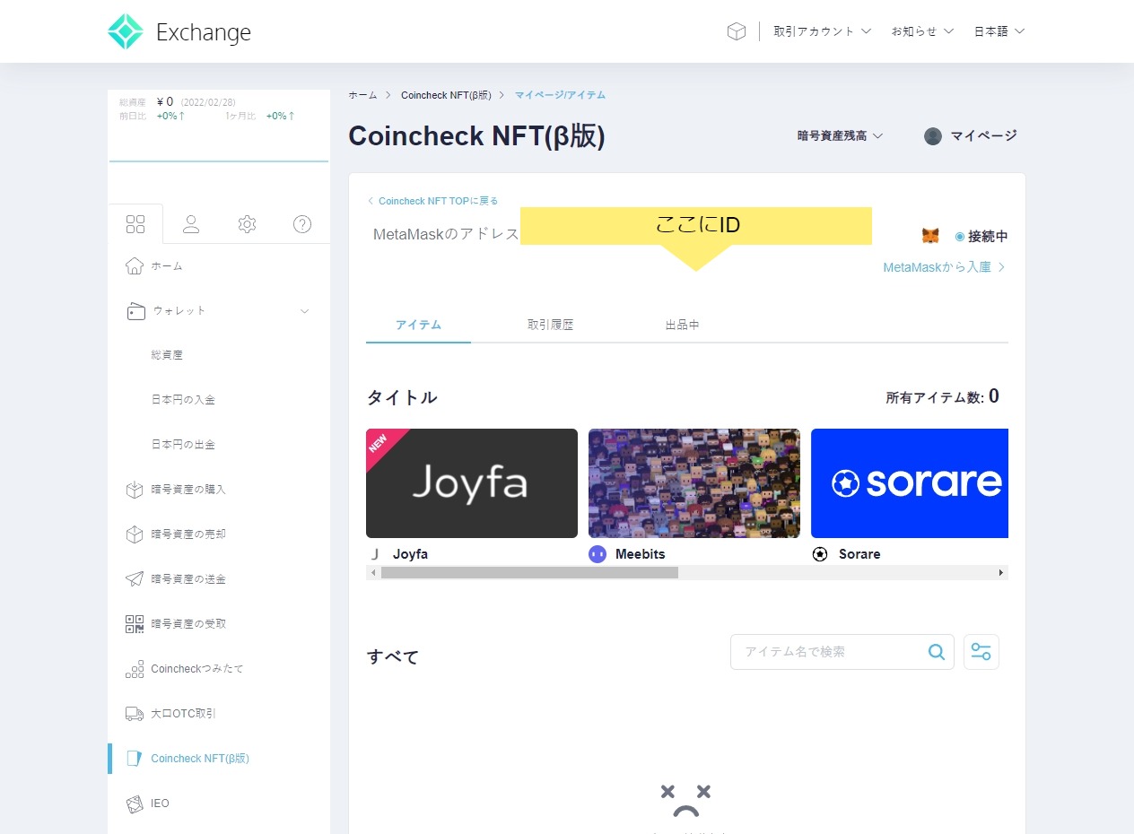This screenshot has height=834, width=1134.
Task: Open the Meebits title thumbnail
Action: 694,483
